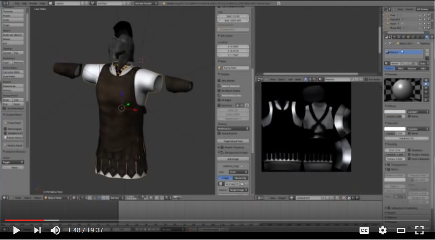Screen dimensions: 435x240
Task: Click the diffuse color swatch
Action: (395, 111)
